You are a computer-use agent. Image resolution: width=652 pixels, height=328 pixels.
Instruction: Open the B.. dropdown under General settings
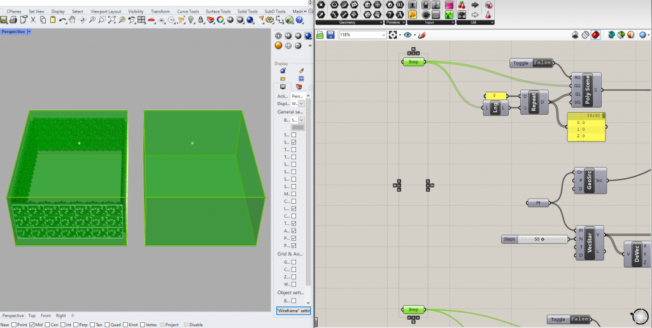tap(301, 120)
